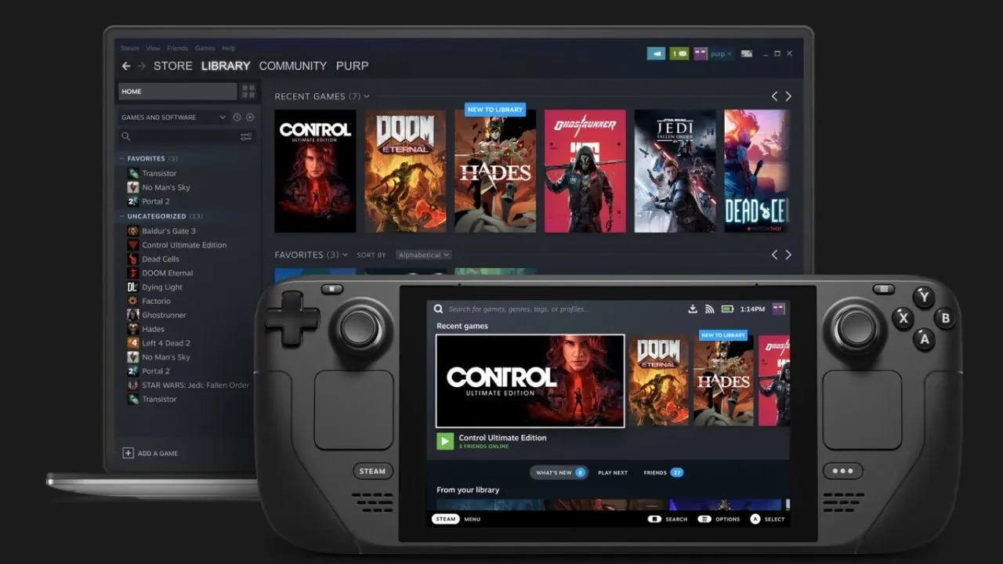1003x564 pixels.
Task: Open the teal announcements icon in laptop header
Action: pyautogui.click(x=656, y=53)
